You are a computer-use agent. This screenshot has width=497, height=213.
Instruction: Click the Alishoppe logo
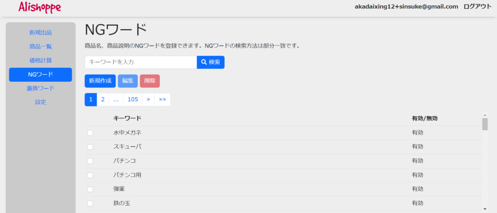[39, 7]
